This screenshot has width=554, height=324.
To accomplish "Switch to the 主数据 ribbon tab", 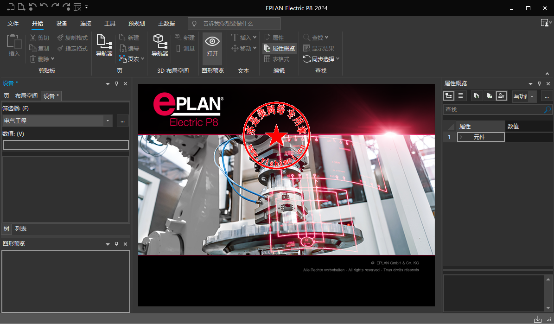I will pyautogui.click(x=166, y=24).
